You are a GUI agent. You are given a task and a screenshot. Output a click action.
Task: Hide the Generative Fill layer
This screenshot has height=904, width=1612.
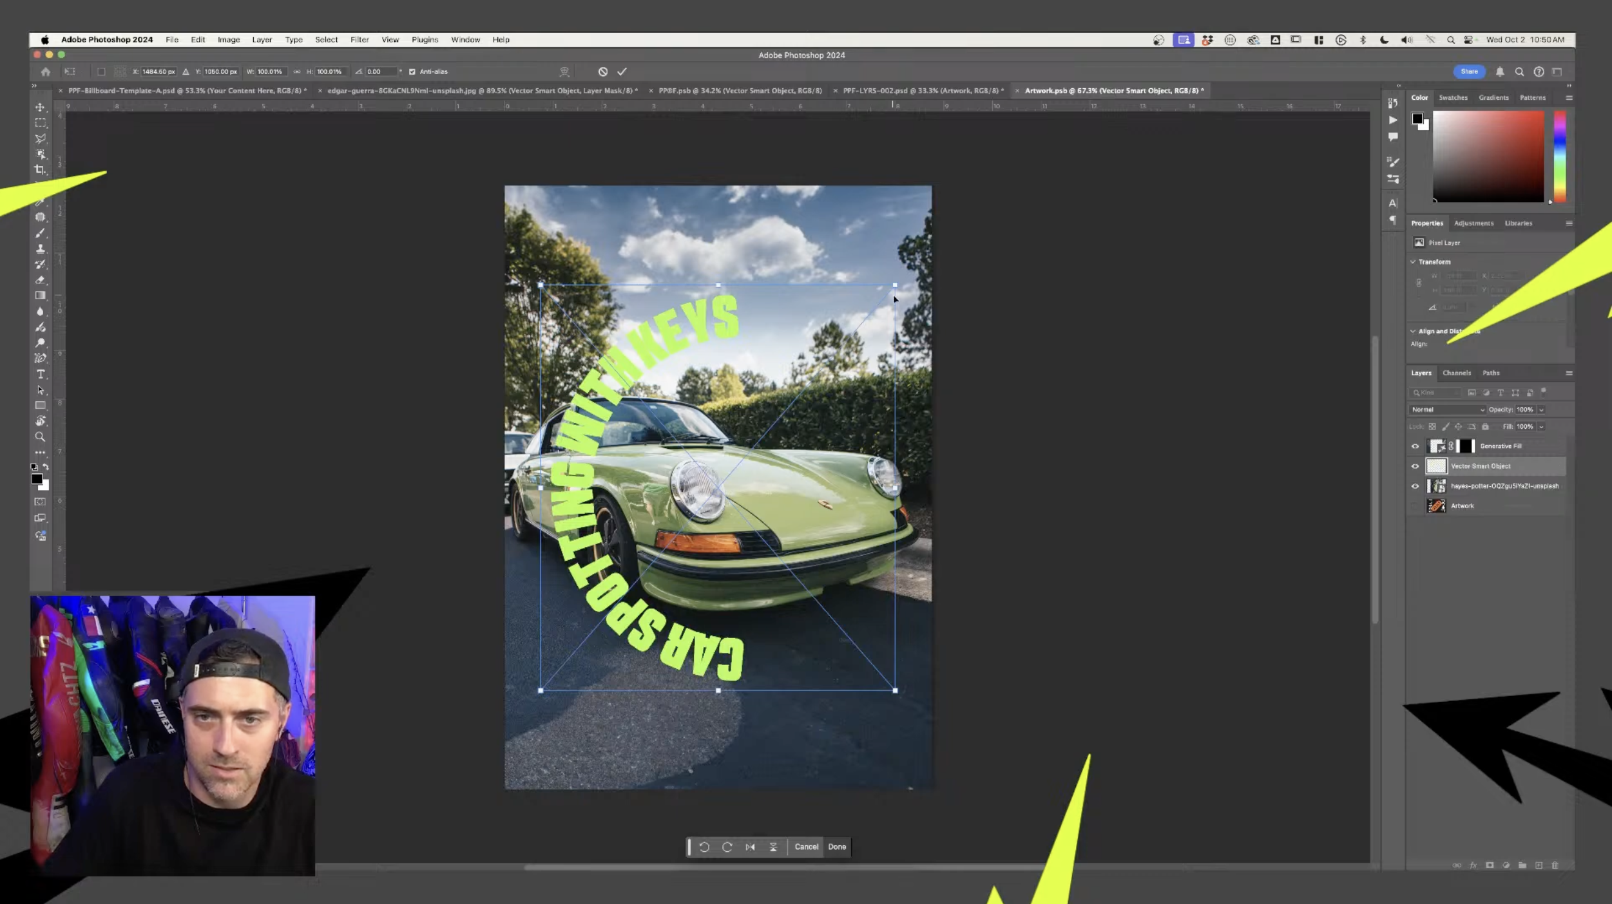coord(1415,446)
